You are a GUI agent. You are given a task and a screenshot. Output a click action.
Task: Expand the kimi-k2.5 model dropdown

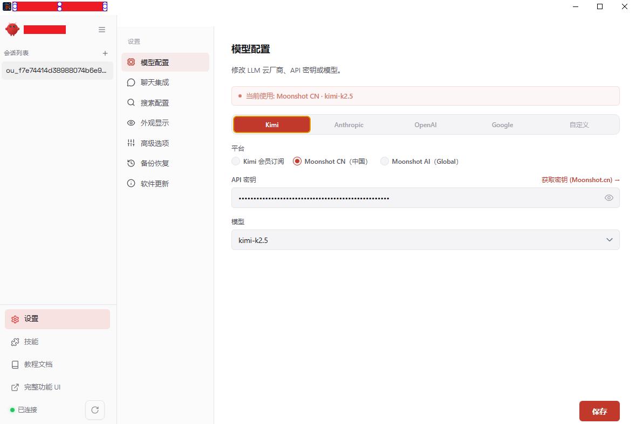click(x=425, y=240)
